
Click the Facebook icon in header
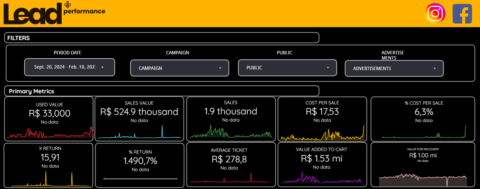pos(462,14)
